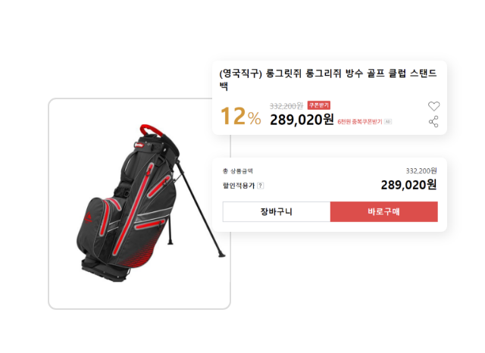Click the AD badge beside coupon link
The height and width of the screenshot is (353, 485).
click(x=388, y=122)
